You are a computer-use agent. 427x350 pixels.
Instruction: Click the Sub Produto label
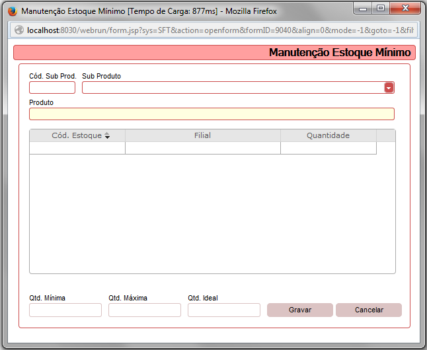click(x=101, y=76)
